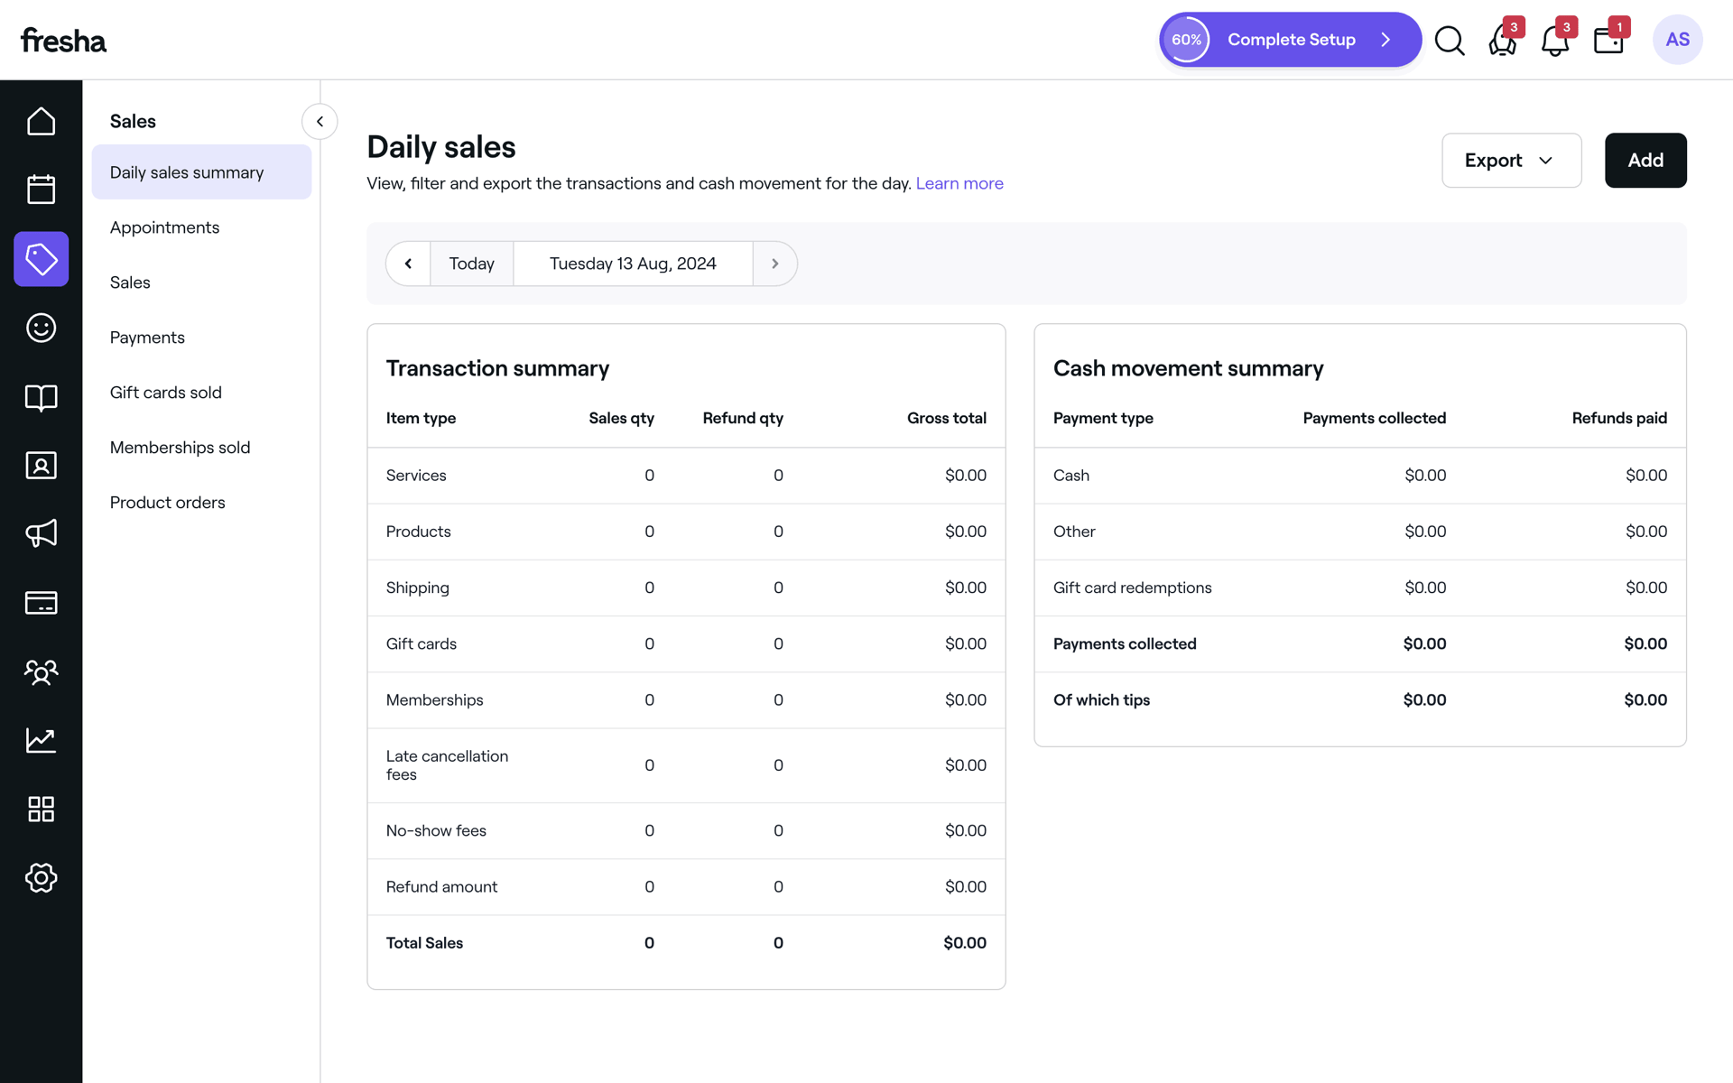The width and height of the screenshot is (1733, 1083).
Task: Click the Transaction summary heading
Action: click(497, 368)
